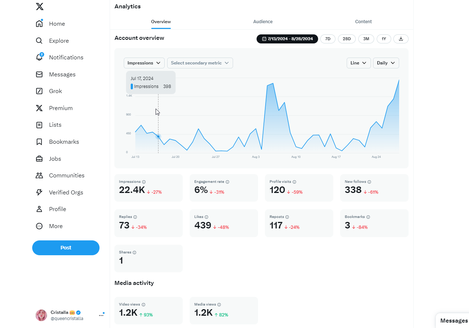
Task: Expand the Impressions primary metric dropdown
Action: point(144,63)
